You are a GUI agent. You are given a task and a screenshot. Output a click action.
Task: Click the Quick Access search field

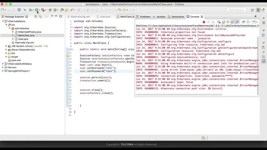[x=236, y=10]
